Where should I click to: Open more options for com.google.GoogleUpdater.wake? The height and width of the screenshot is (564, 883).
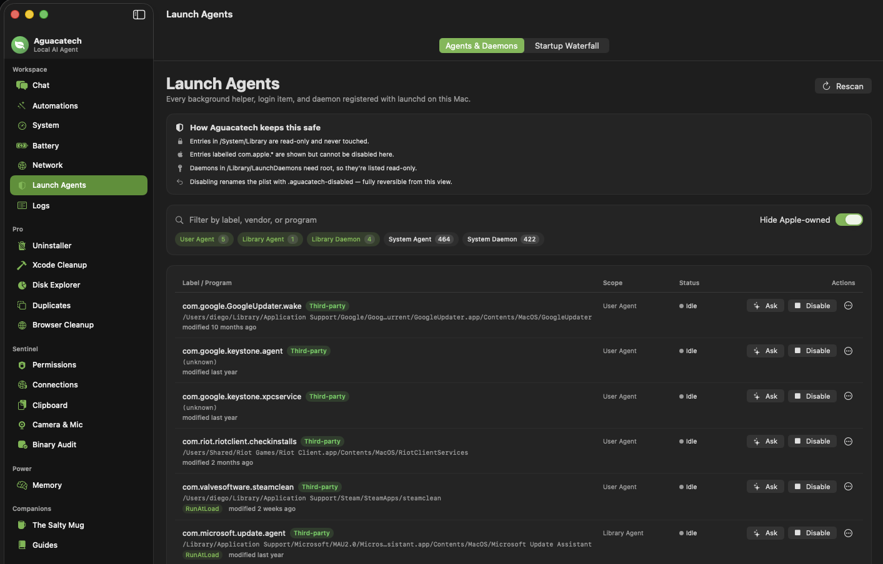pos(848,306)
